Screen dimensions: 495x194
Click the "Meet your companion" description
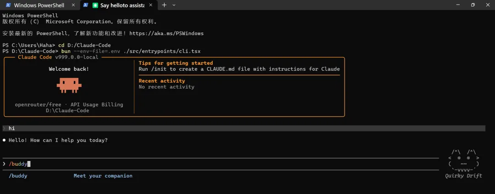tap(103, 176)
